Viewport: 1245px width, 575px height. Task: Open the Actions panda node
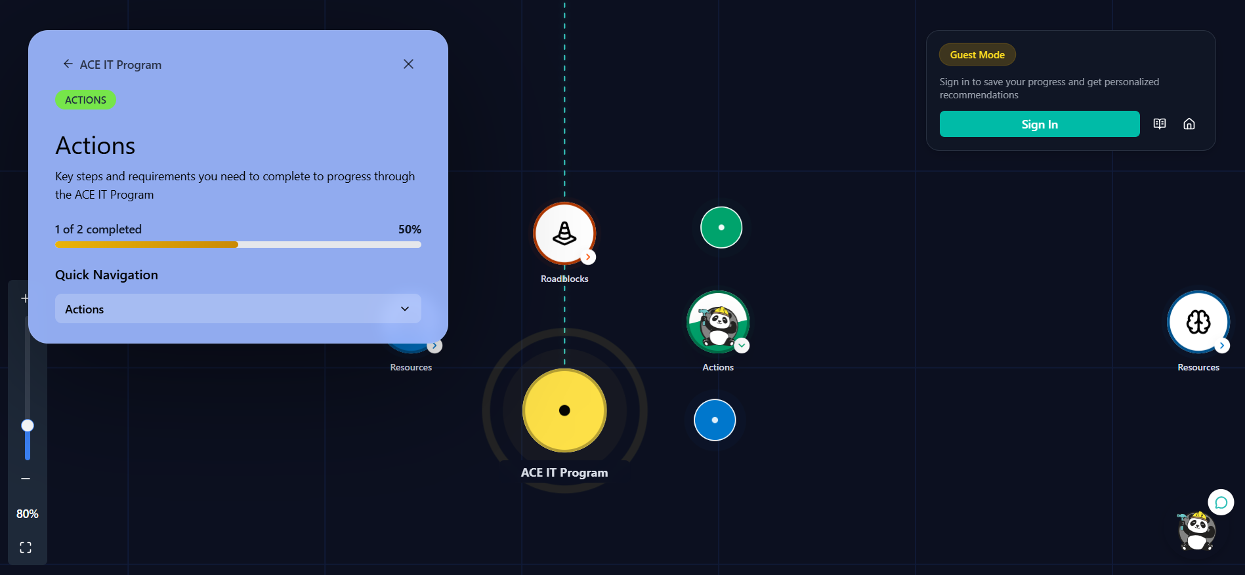coord(717,322)
